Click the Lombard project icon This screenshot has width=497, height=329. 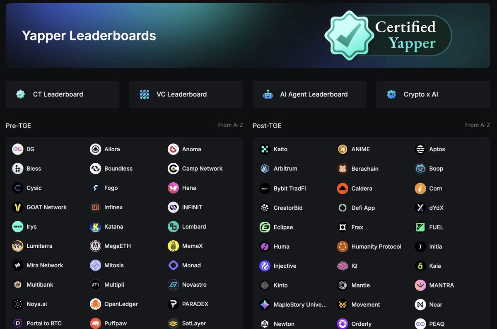[x=173, y=227]
